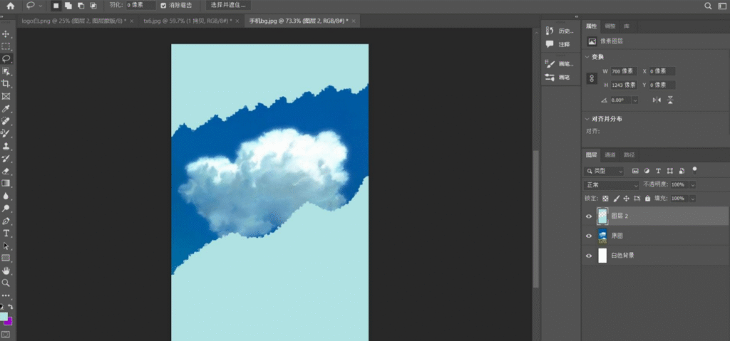Image resolution: width=730 pixels, height=341 pixels.
Task: Hide the 图层 2 layer
Action: pyautogui.click(x=589, y=216)
